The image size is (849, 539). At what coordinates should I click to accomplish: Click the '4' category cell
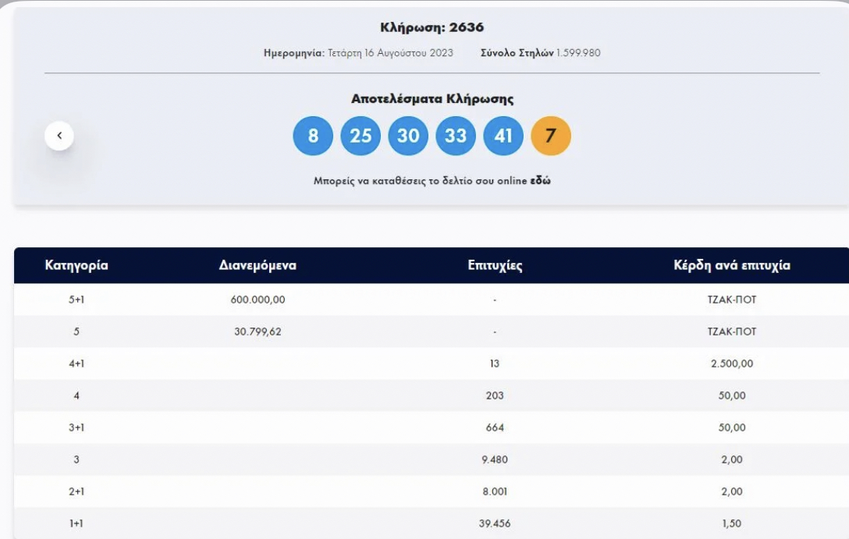[x=76, y=395]
